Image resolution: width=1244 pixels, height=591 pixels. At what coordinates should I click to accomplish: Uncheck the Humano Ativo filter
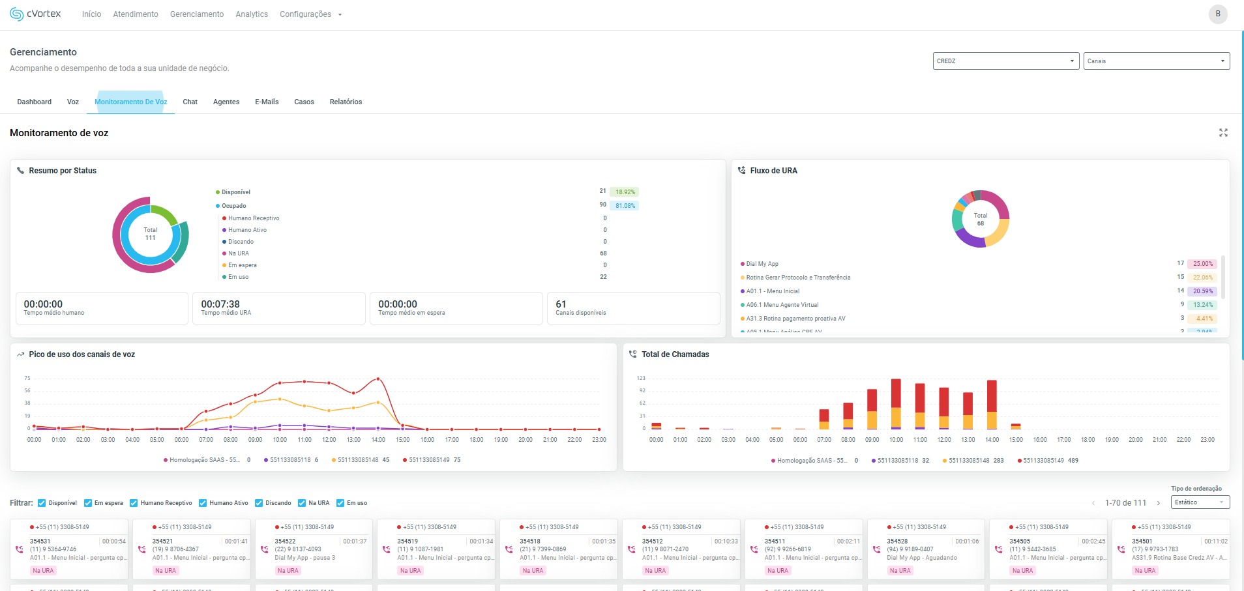pos(203,503)
